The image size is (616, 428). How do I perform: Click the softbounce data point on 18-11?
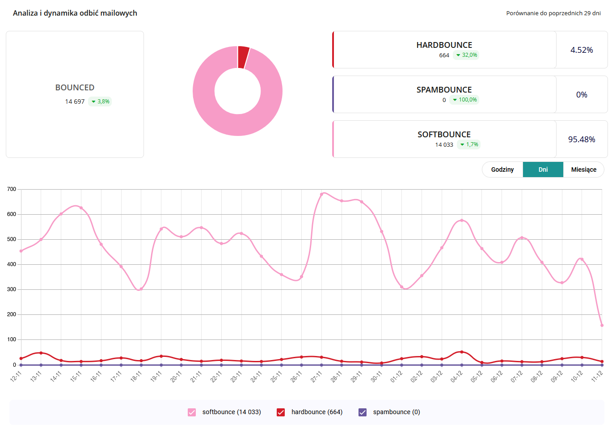click(141, 289)
